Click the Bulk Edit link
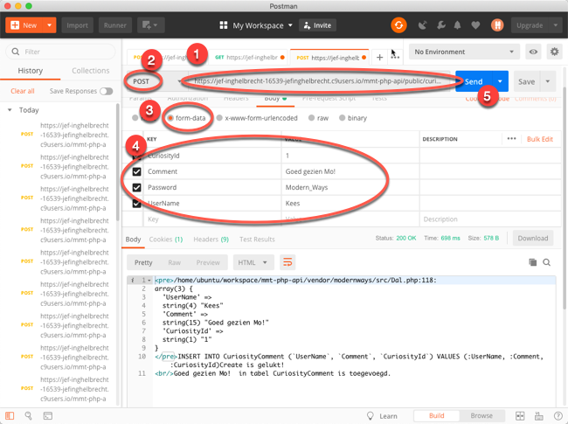 click(540, 139)
